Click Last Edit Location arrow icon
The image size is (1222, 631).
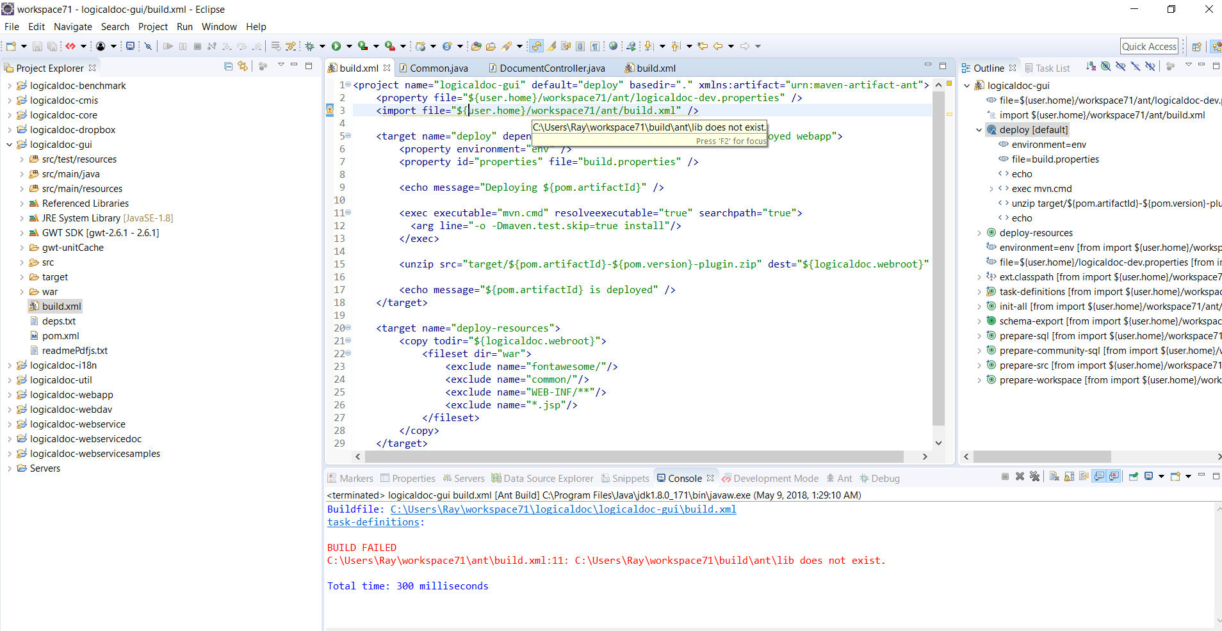coord(703,46)
